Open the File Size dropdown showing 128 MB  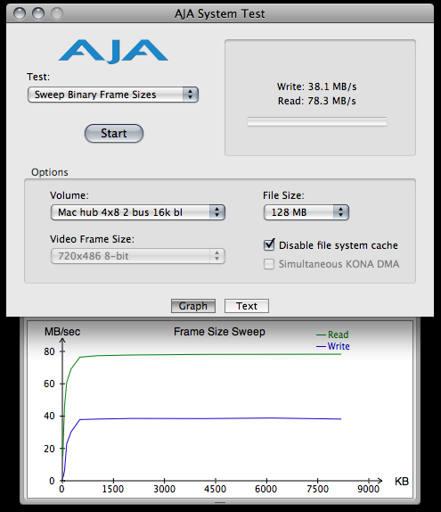coord(306,212)
